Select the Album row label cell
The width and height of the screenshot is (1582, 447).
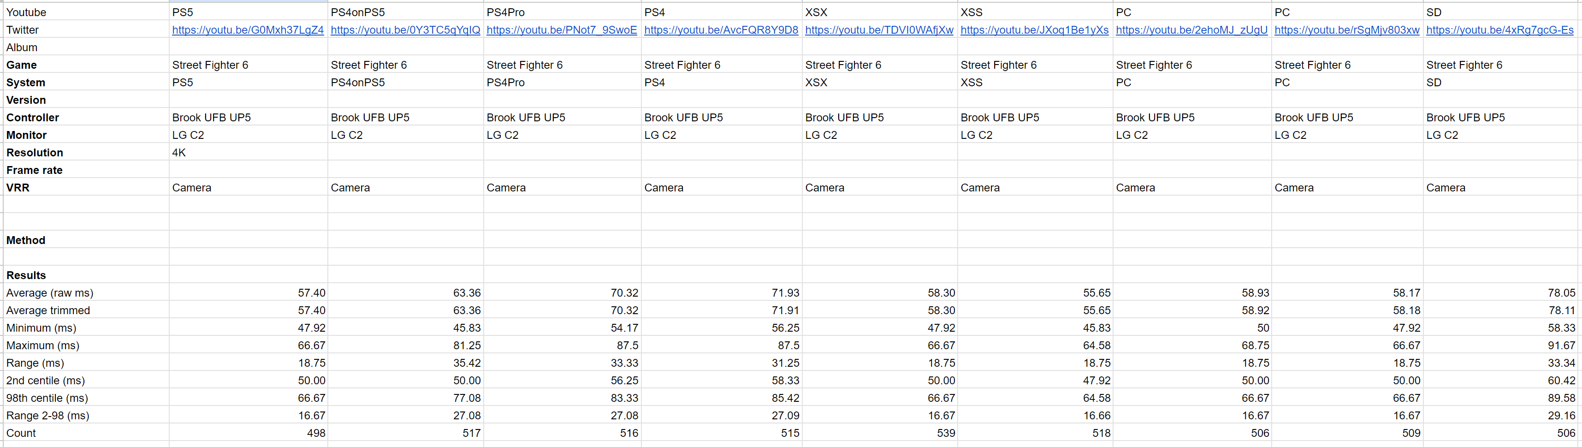pos(86,47)
